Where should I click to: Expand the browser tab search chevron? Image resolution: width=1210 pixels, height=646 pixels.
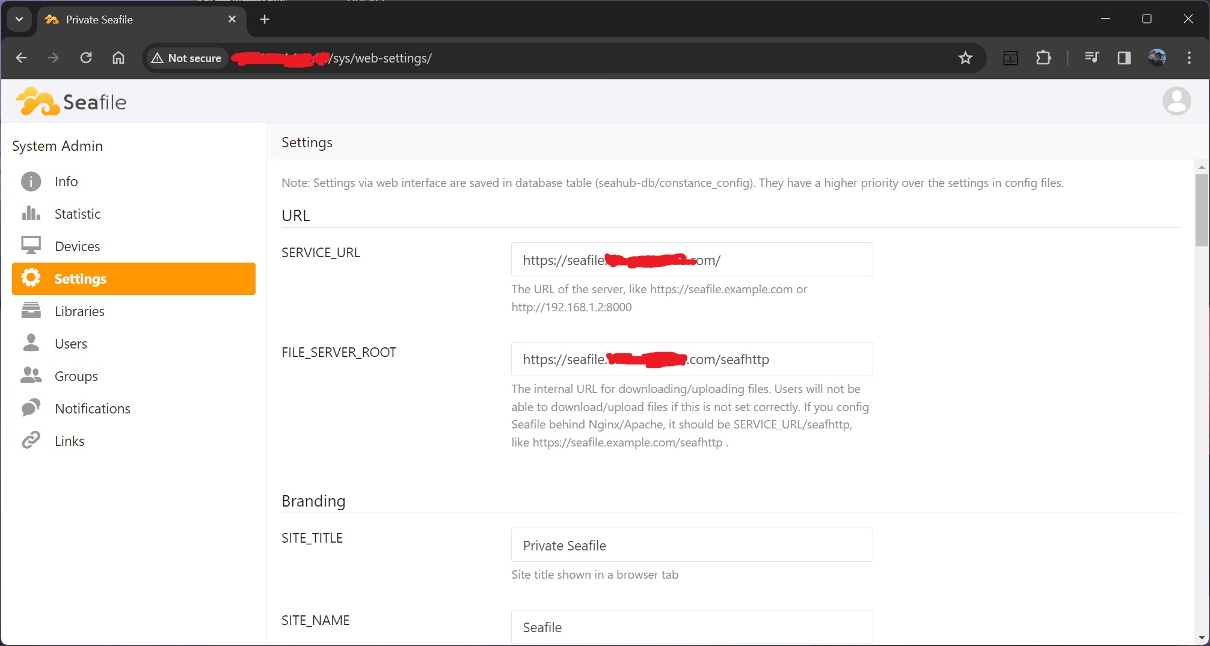[19, 19]
